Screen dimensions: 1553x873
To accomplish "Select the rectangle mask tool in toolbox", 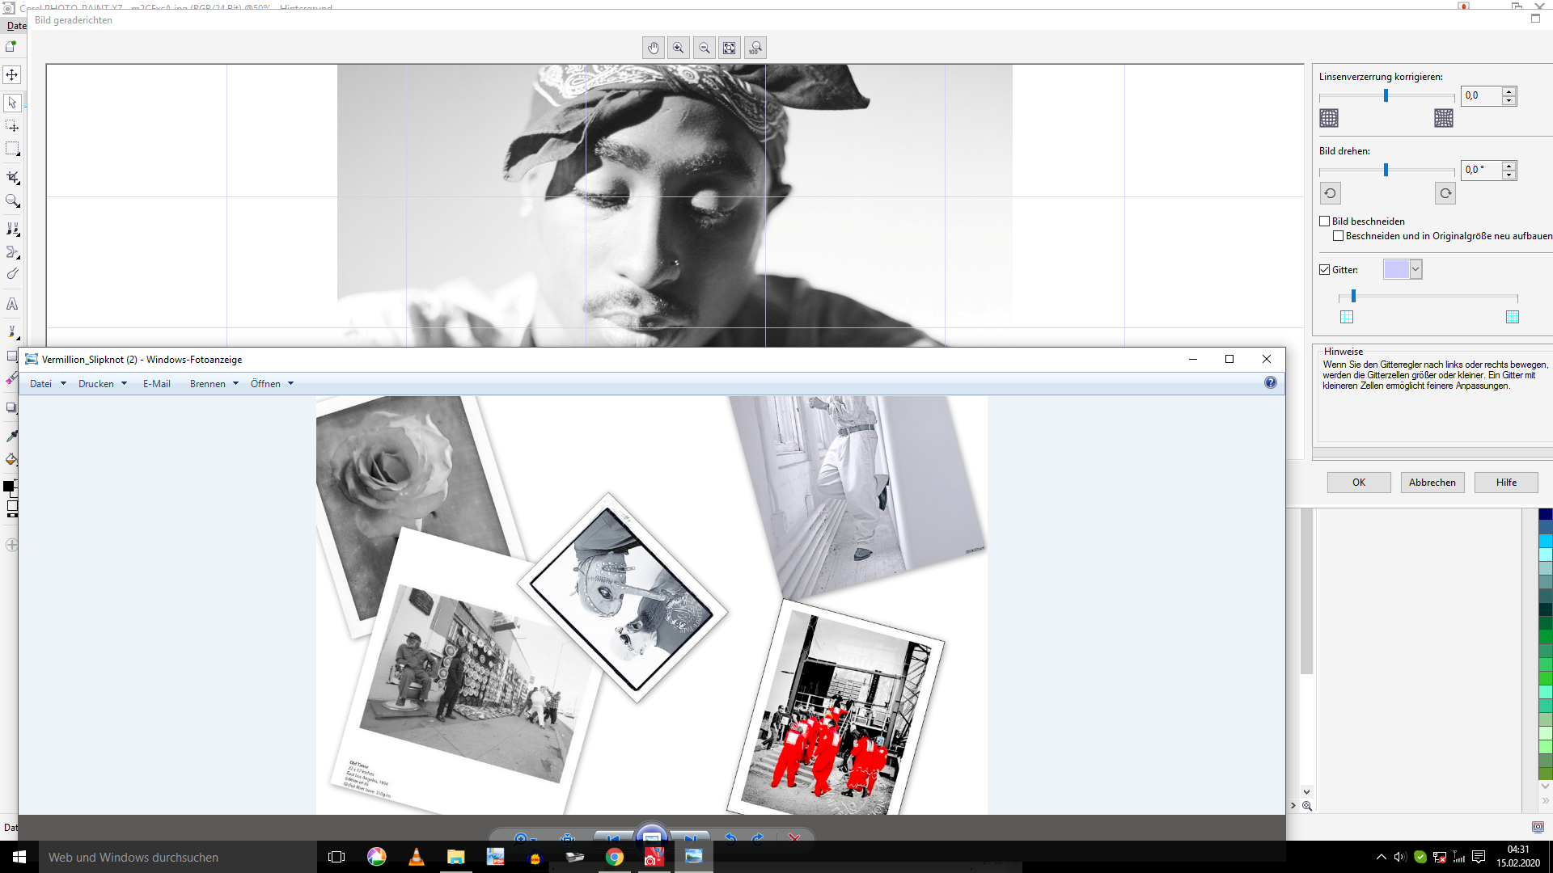I will (x=12, y=149).
